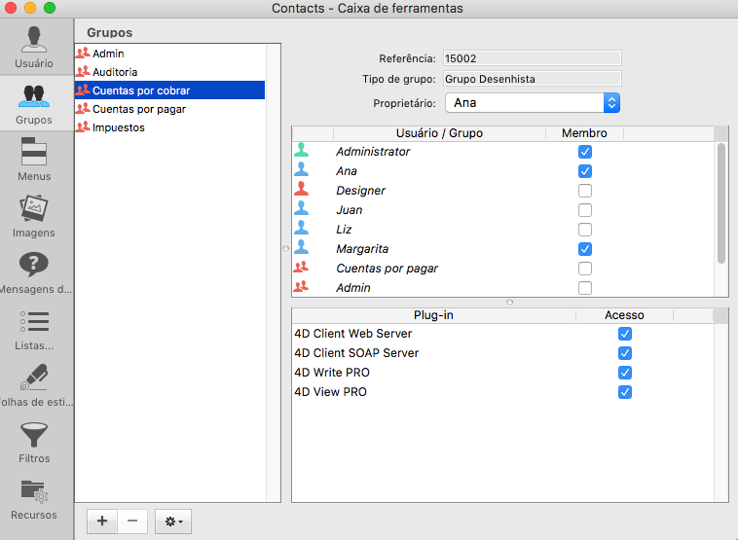738x540 pixels.
Task: Click the group icon beside Cuentas por pagar in Grupos list
Action: tap(83, 109)
